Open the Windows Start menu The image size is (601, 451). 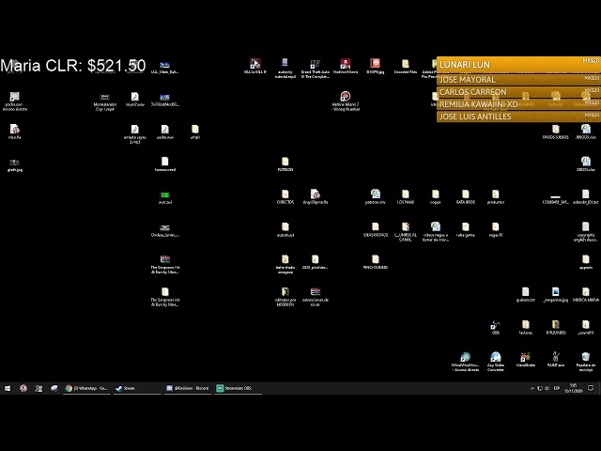pos(8,388)
